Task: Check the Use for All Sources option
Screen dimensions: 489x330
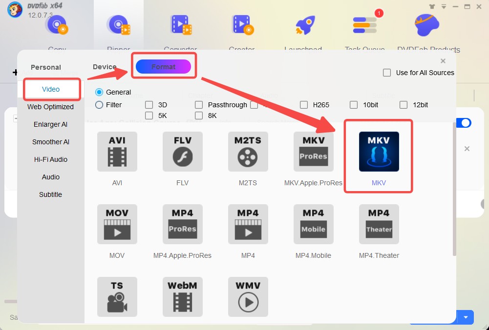Action: click(x=387, y=72)
